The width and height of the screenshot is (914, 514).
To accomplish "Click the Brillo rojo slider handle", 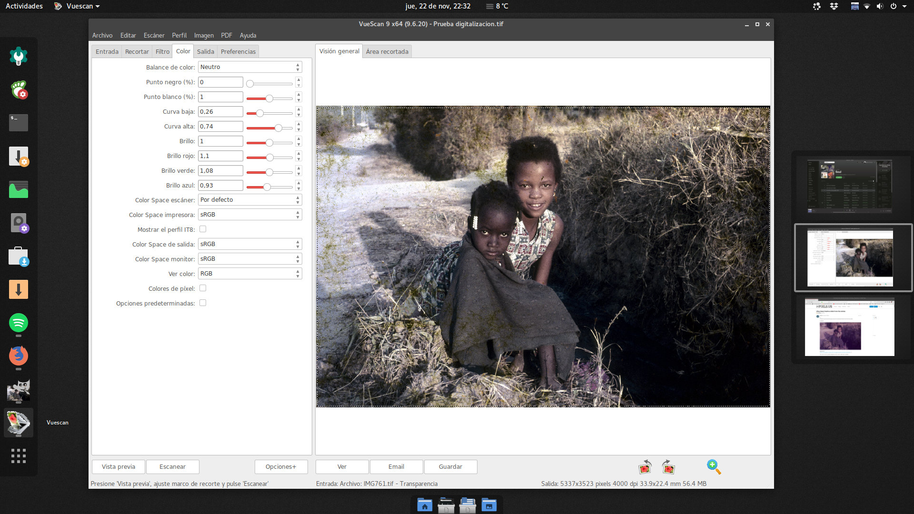I will [x=269, y=157].
